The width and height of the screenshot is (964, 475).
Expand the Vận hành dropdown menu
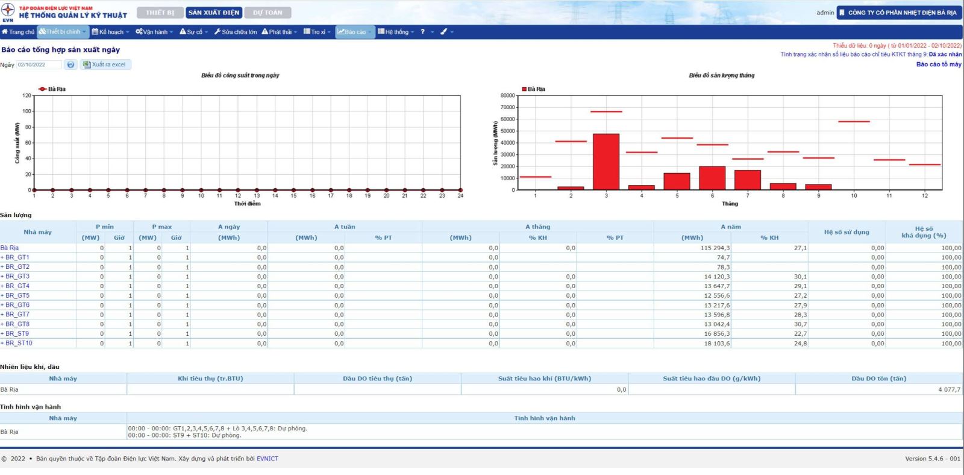155,32
